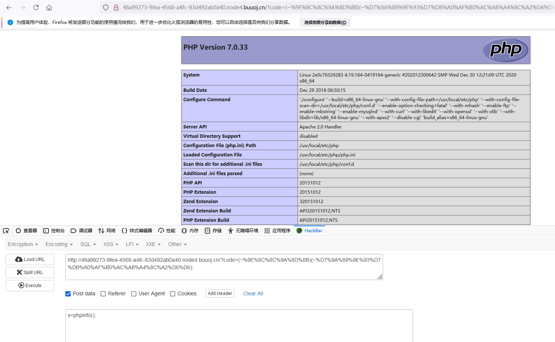
Task: Click the PHP API row label
Action: (192, 183)
